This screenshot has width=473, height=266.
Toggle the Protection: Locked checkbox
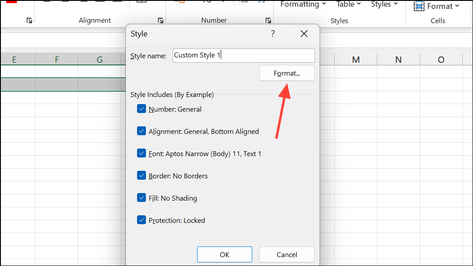(141, 220)
